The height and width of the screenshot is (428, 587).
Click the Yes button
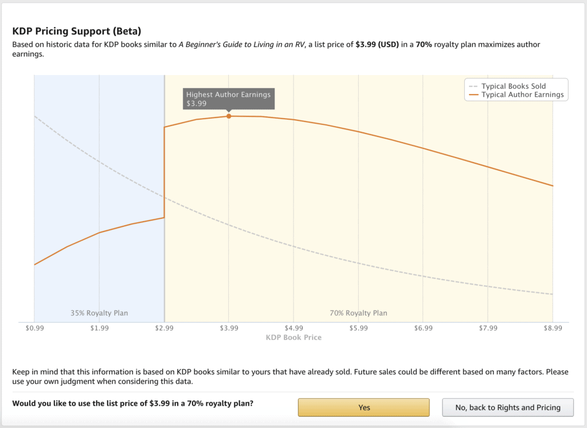pos(363,407)
